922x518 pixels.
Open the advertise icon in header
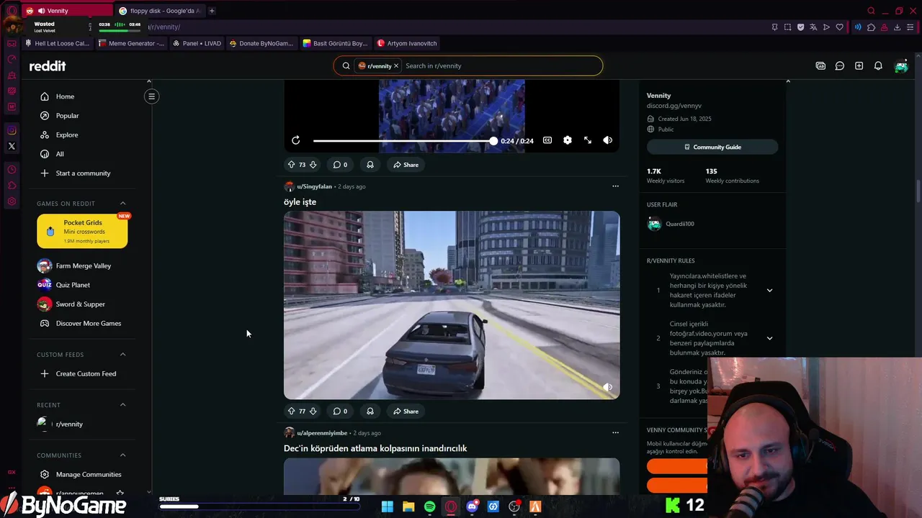coord(820,66)
